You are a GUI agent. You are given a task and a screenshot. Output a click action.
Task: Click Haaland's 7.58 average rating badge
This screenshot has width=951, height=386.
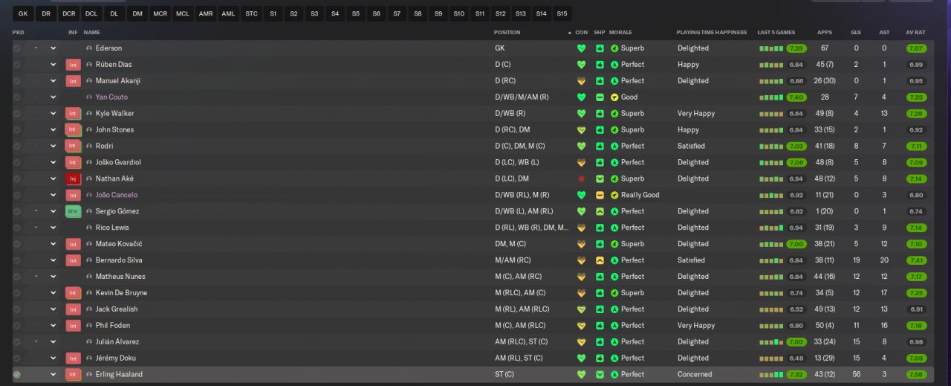coord(916,374)
